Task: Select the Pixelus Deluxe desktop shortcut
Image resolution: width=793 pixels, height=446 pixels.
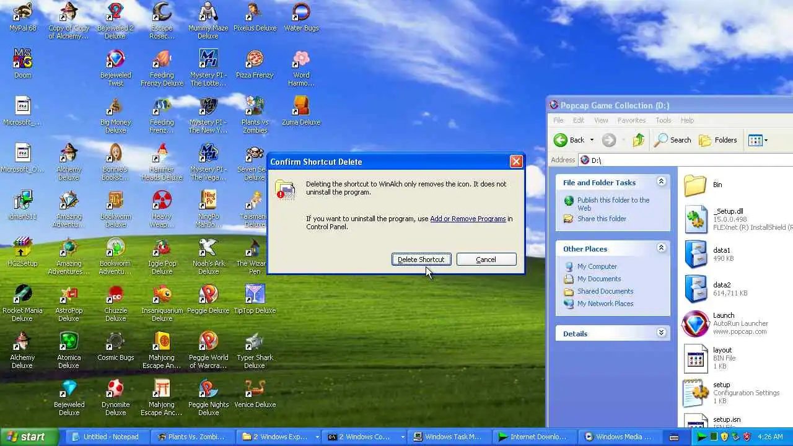Action: pos(255,17)
